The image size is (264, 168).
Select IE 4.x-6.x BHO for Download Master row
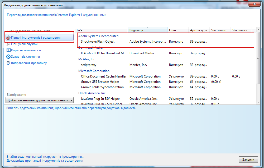tap(165, 53)
